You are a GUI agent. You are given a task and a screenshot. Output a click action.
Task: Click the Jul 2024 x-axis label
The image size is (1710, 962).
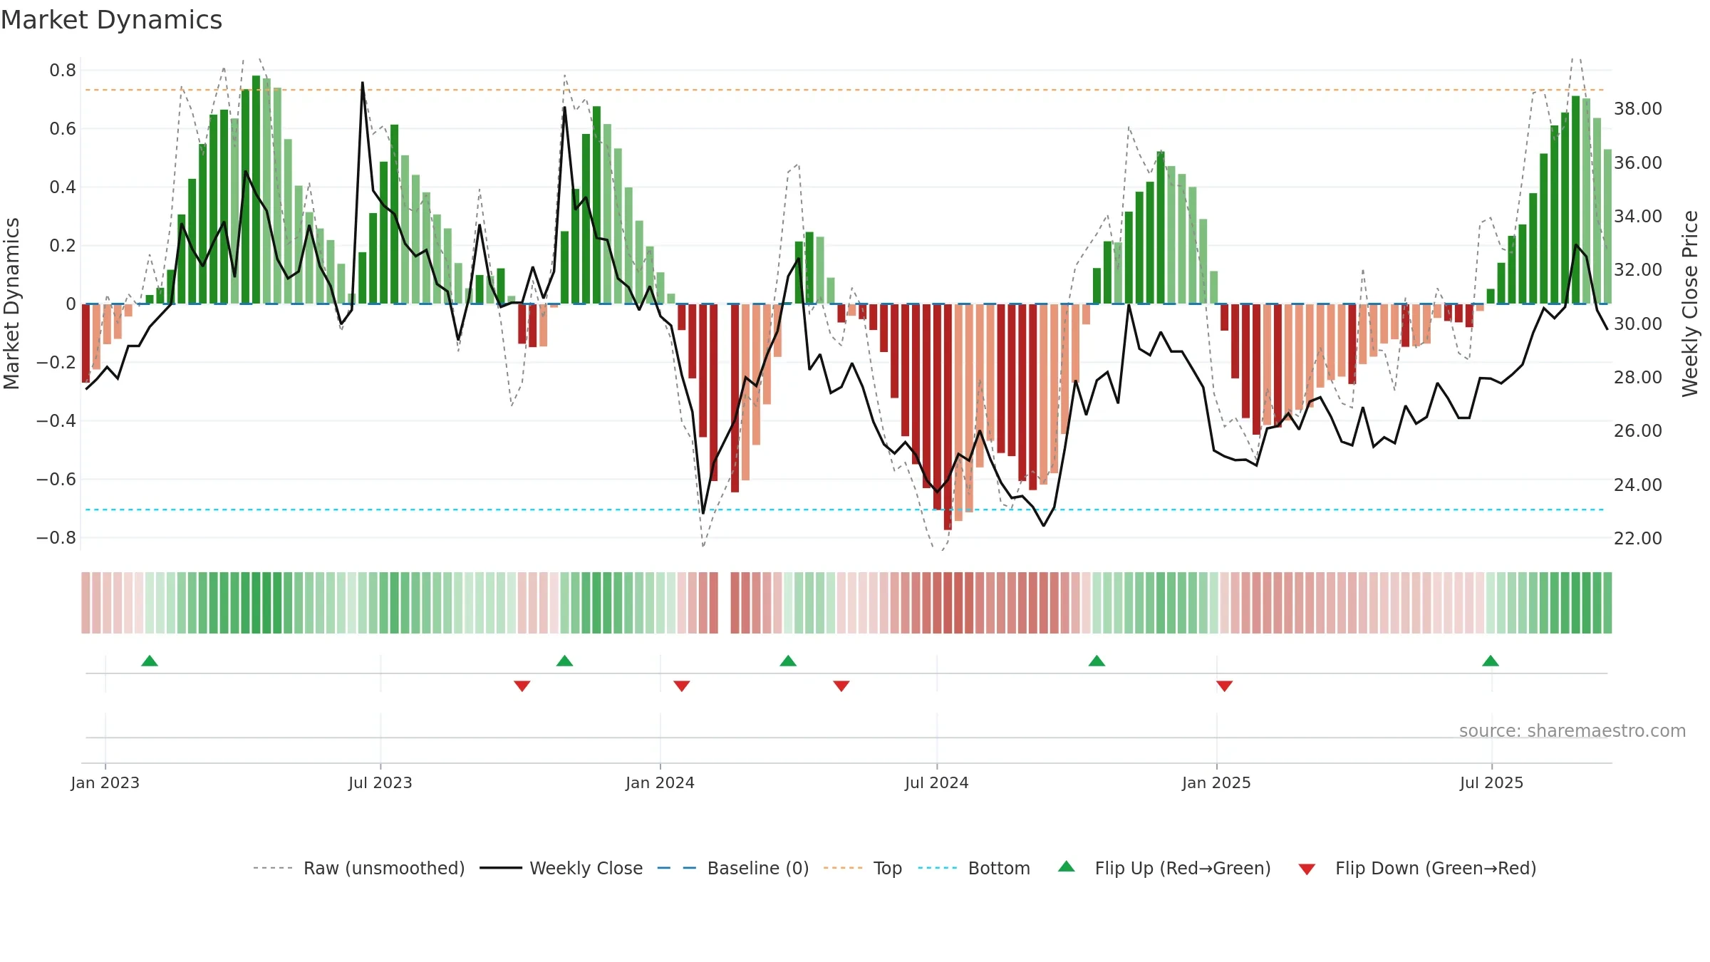coord(937,782)
